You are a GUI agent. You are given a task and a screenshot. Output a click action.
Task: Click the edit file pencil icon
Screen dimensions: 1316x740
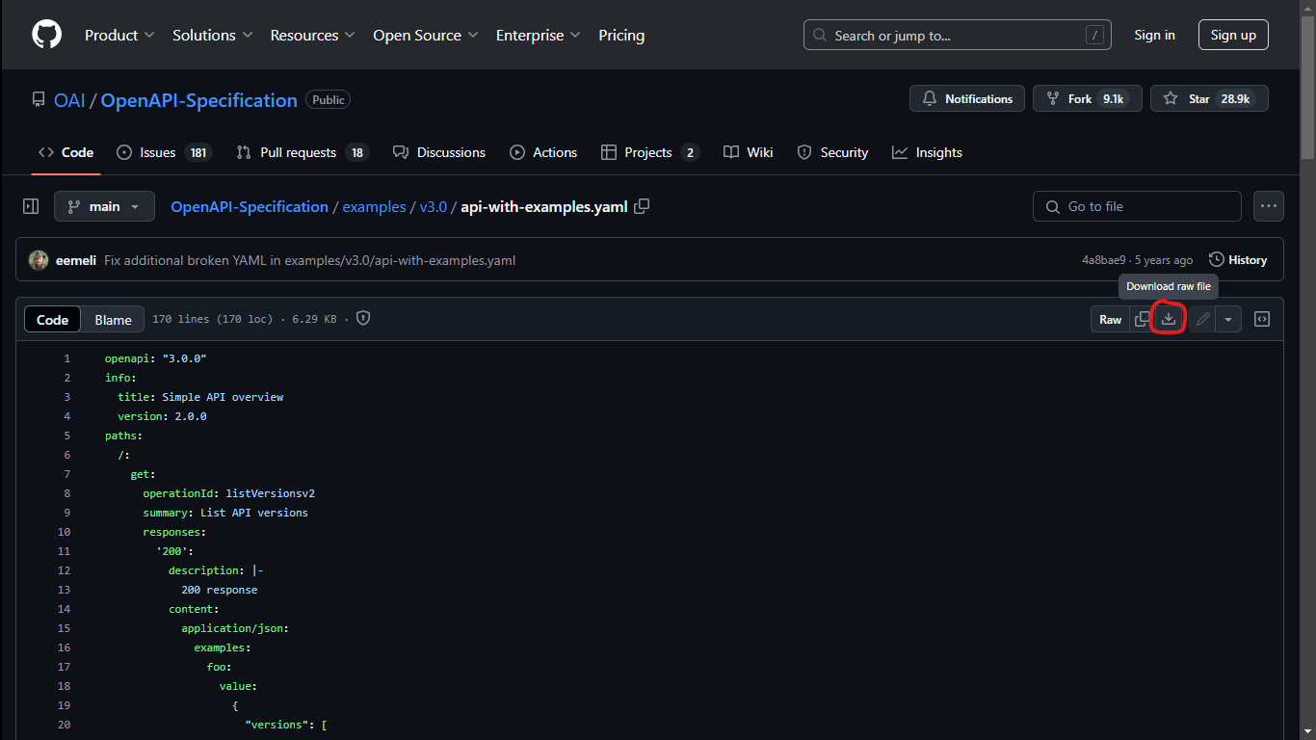pos(1202,319)
